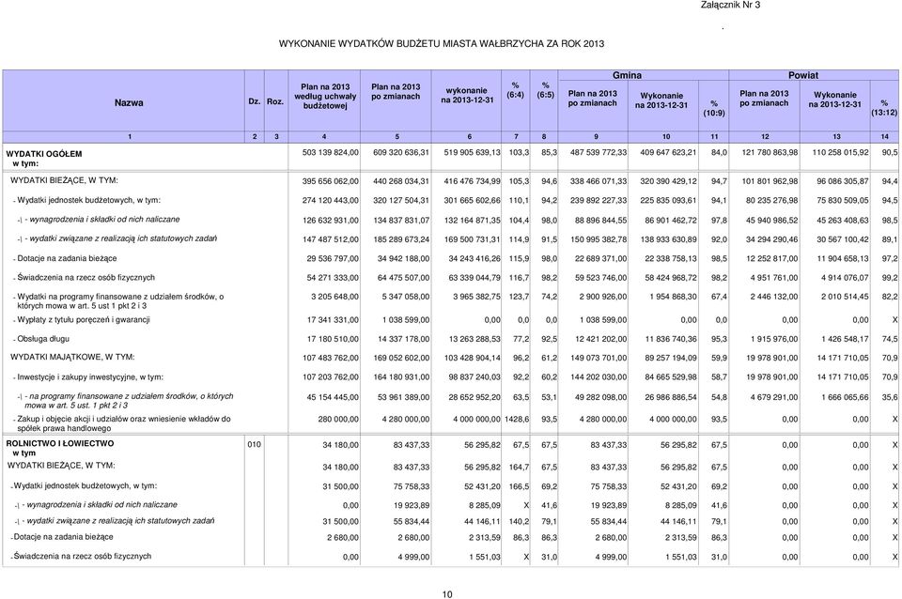
Task: Click the value 31 500,00 in the 'Wydatki jednostek budżetowych' row
Action: [x=340, y=487]
